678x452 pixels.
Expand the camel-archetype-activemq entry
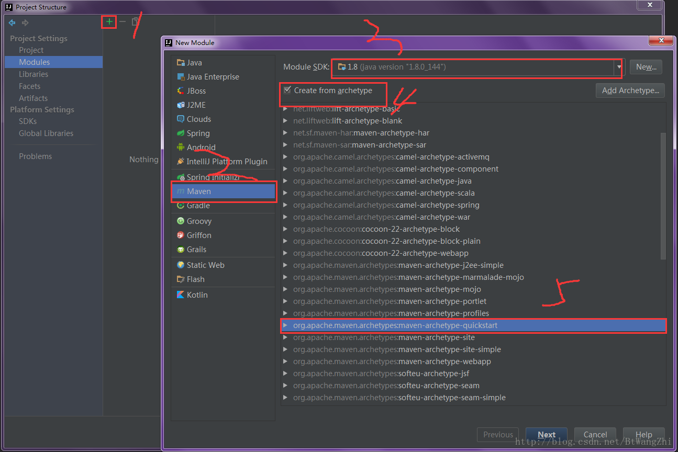tap(285, 157)
